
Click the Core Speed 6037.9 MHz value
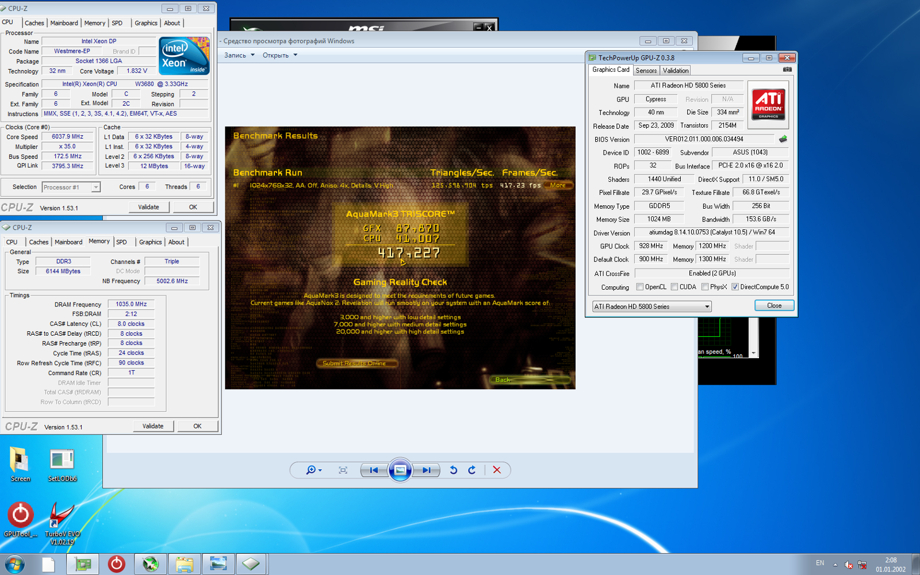pos(68,137)
